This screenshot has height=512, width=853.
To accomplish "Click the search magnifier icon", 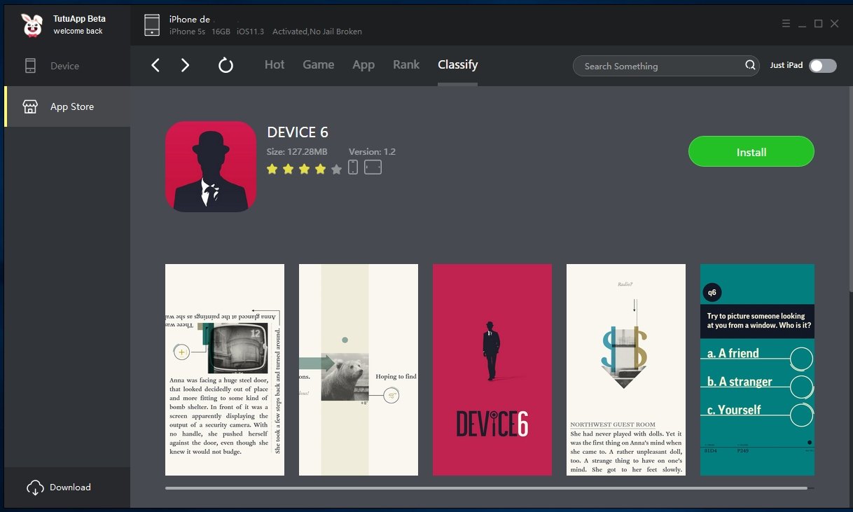I will pyautogui.click(x=750, y=66).
